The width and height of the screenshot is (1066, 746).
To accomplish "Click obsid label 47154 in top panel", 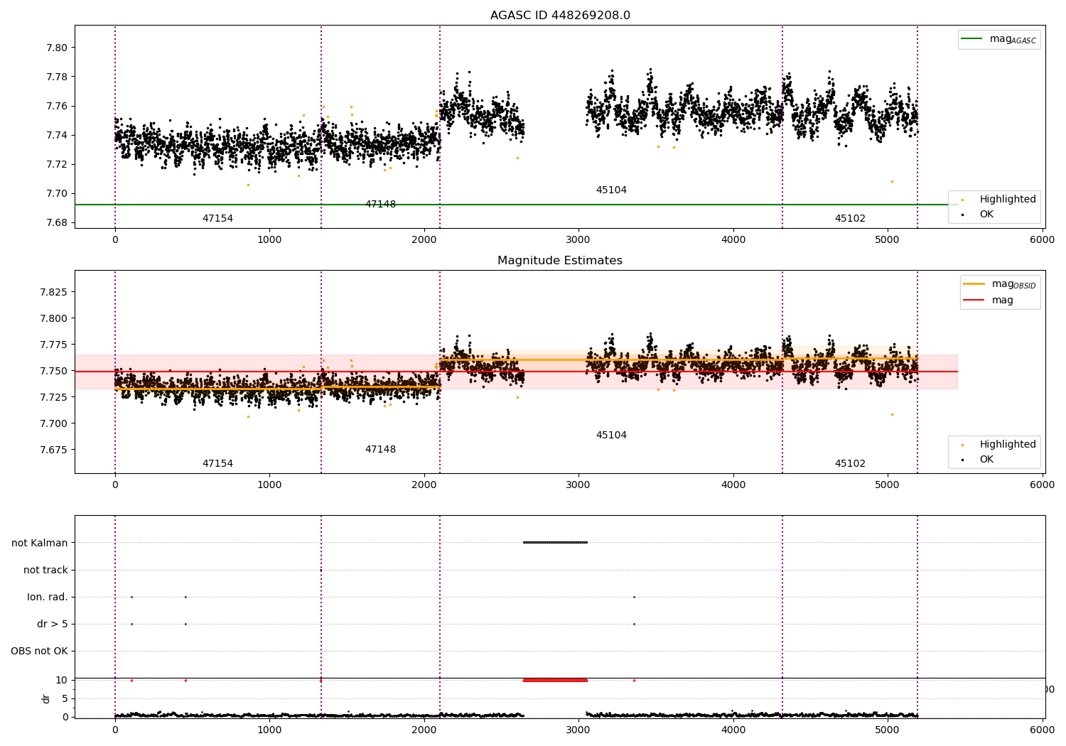I will point(217,218).
